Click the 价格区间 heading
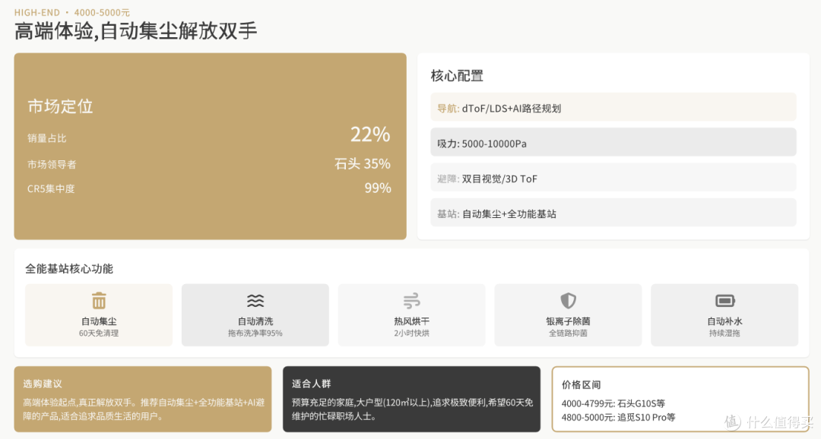 click(581, 385)
